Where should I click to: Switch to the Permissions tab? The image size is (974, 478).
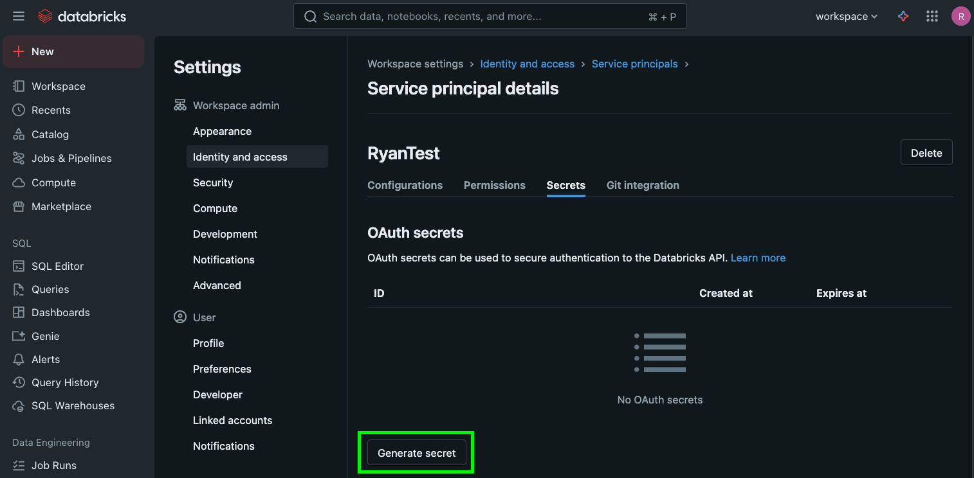coord(494,185)
